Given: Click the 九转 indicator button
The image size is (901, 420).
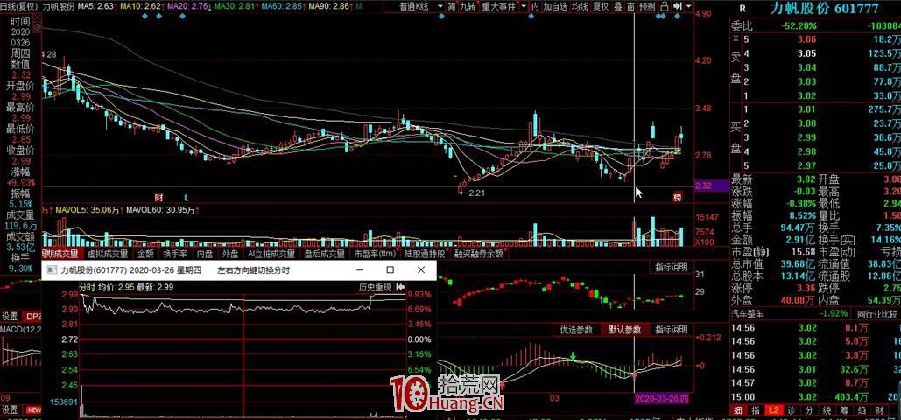Looking at the screenshot, I should (x=468, y=6).
